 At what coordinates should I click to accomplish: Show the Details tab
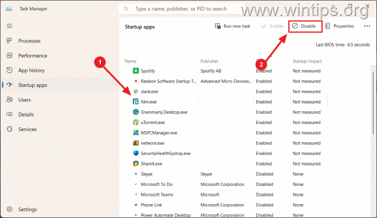point(26,115)
